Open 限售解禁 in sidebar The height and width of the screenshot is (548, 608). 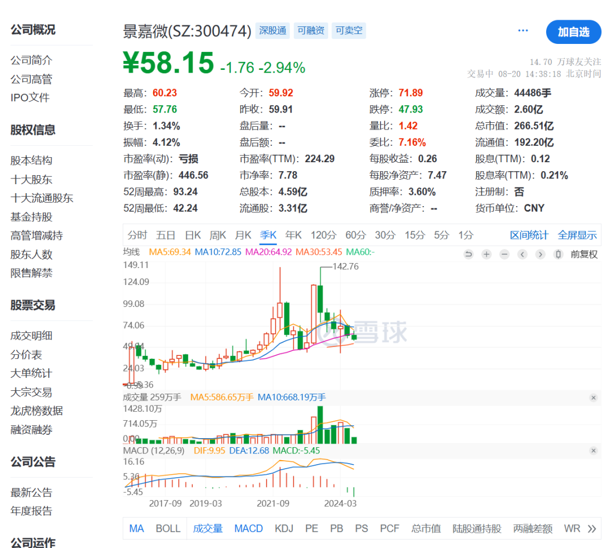coord(32,273)
